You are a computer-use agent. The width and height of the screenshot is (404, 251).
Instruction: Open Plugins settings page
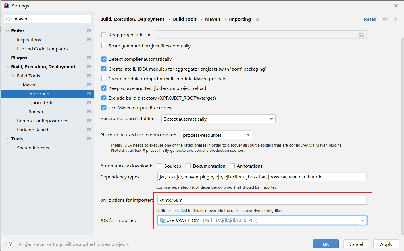tap(19, 58)
